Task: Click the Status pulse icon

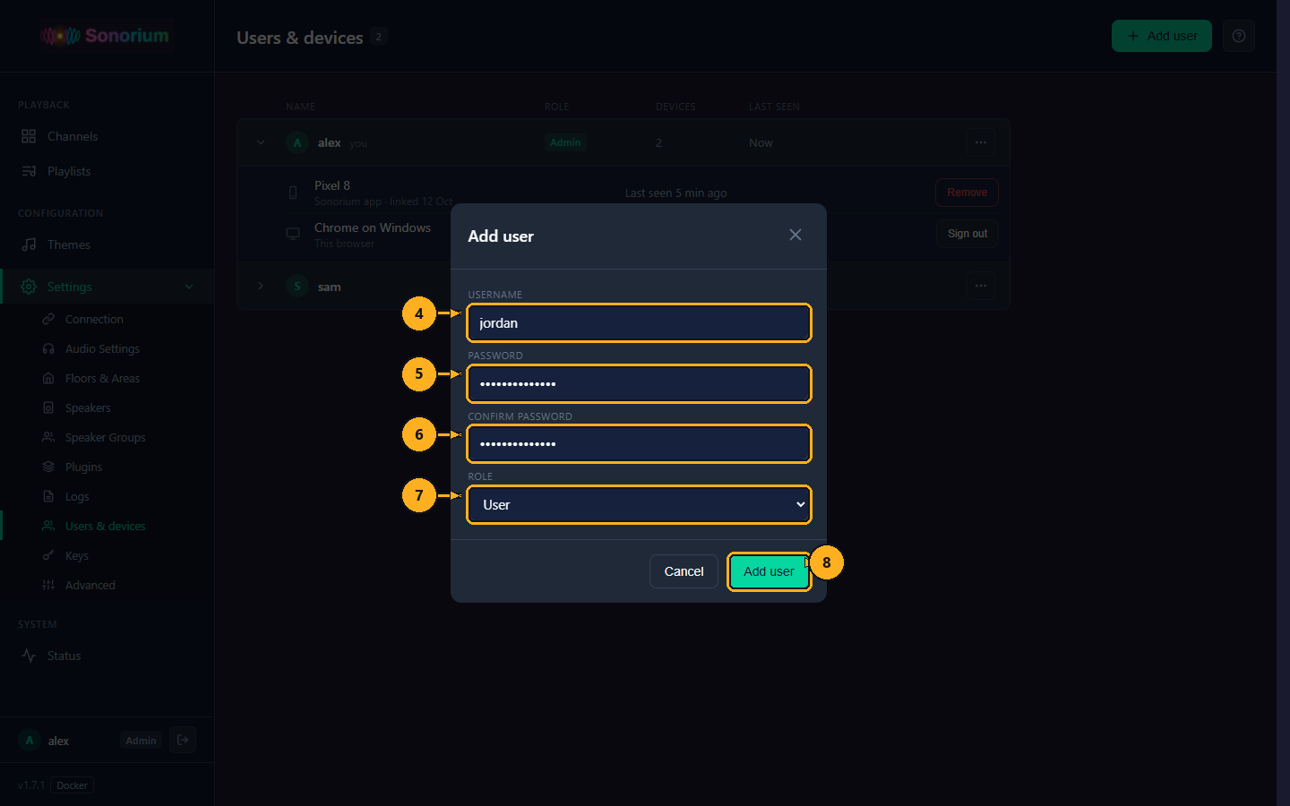Action: (x=29, y=656)
